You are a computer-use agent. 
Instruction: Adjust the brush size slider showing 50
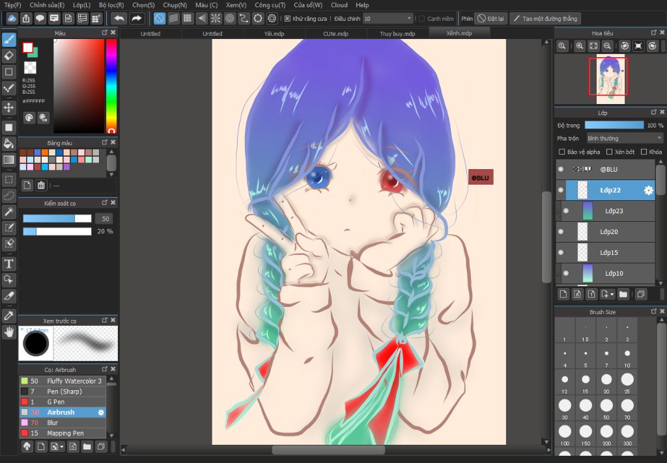point(57,218)
